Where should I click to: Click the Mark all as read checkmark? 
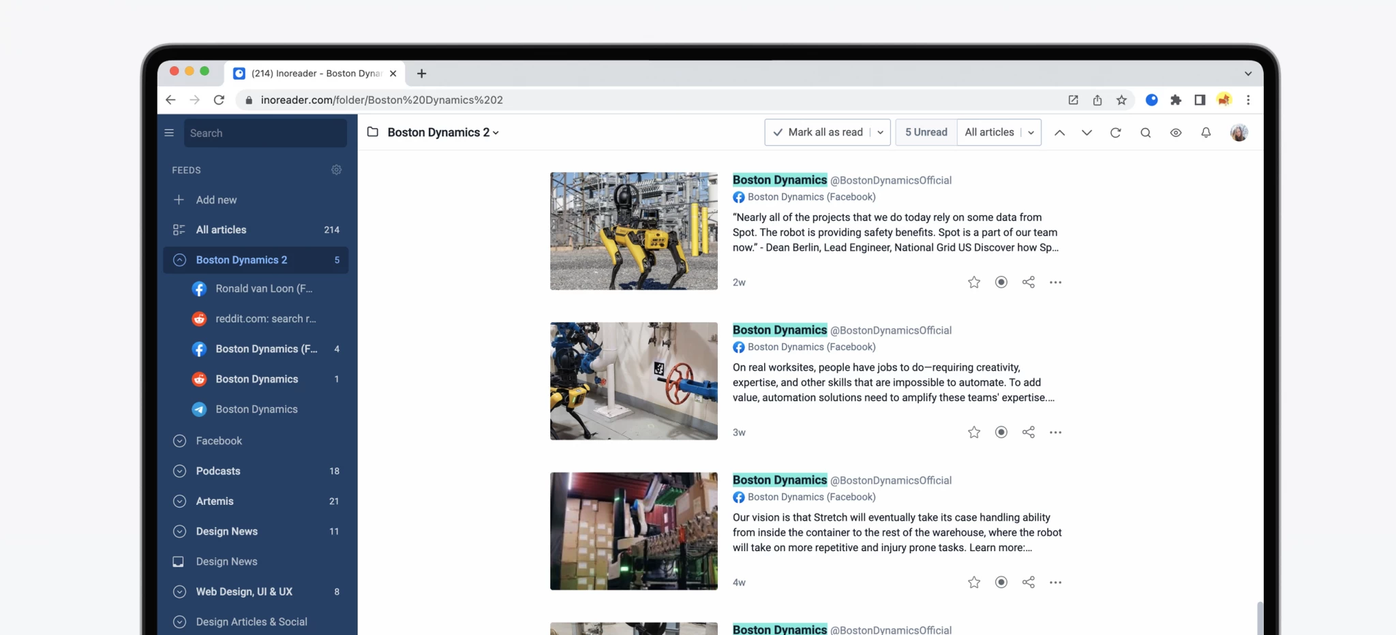click(x=778, y=132)
